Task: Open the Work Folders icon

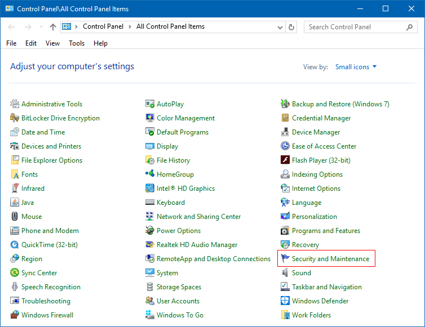Action: [x=285, y=315]
